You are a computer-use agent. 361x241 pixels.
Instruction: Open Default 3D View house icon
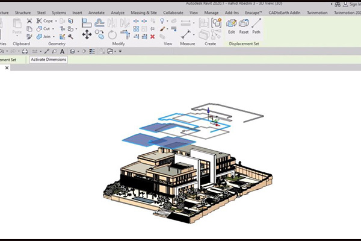point(72,51)
